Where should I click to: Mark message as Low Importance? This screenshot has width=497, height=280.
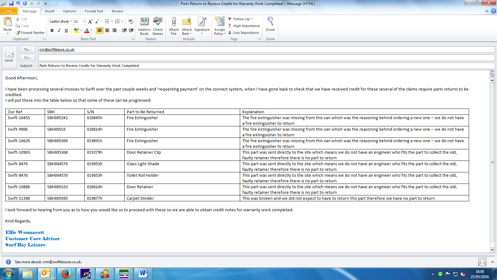[x=244, y=33]
